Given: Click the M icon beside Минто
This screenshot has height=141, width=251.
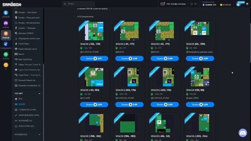Looking at the screenshot, I should click(x=16, y=54).
